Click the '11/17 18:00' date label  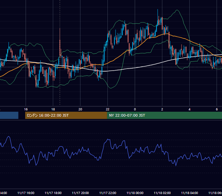pos(53,193)
